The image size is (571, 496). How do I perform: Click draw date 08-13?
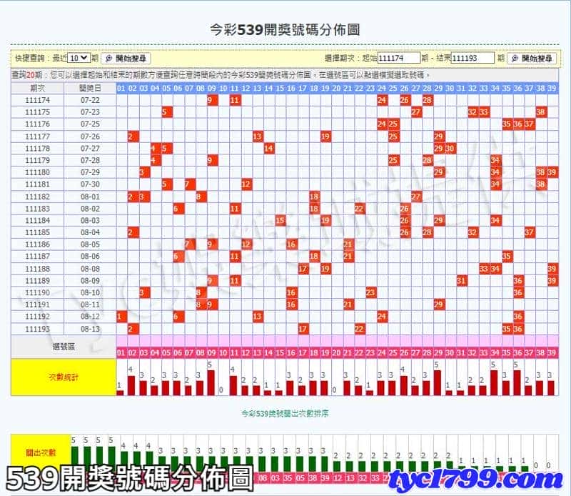click(90, 329)
